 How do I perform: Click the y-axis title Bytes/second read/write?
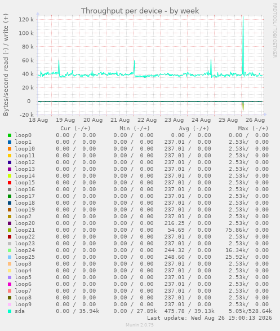click(6, 65)
